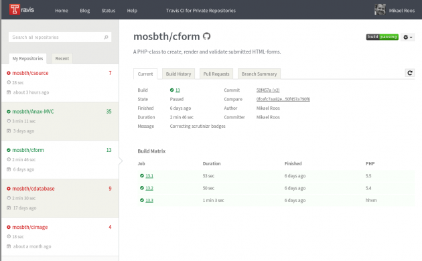
Task: Click the Correcting scrutinizr badges message
Action: pyautogui.click(x=198, y=126)
